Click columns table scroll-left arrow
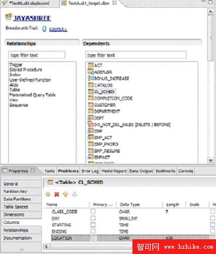Image resolution: width=216 pixels, height=254 pixels. tap(46, 246)
